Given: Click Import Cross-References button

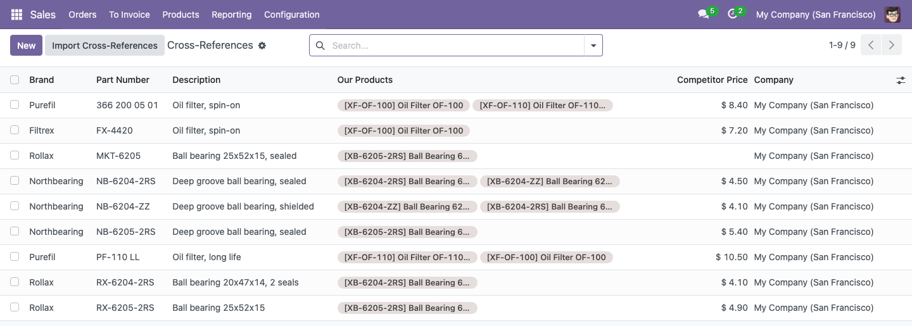Looking at the screenshot, I should tap(104, 46).
